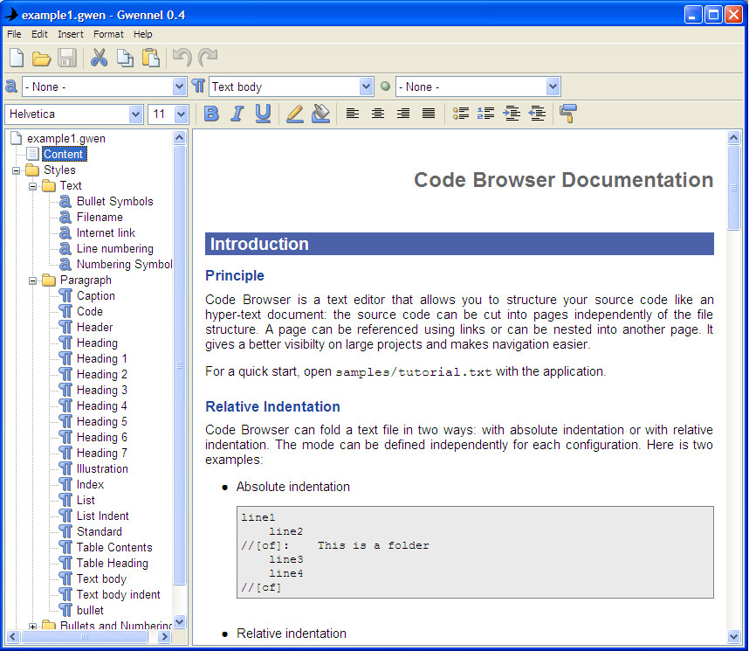This screenshot has width=749, height=651.
Task: Select the Line numbering style
Action: [x=114, y=249]
